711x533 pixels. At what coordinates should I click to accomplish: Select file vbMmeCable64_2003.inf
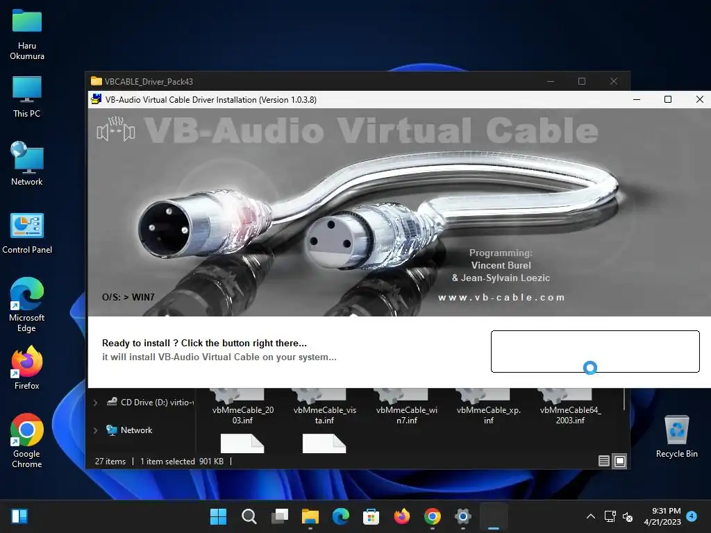(x=571, y=407)
